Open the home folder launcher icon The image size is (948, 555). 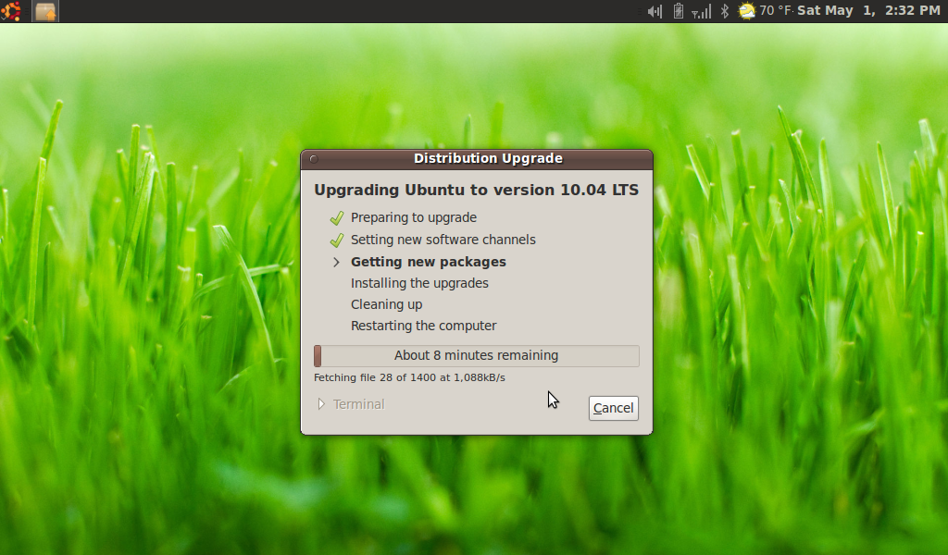tap(45, 11)
